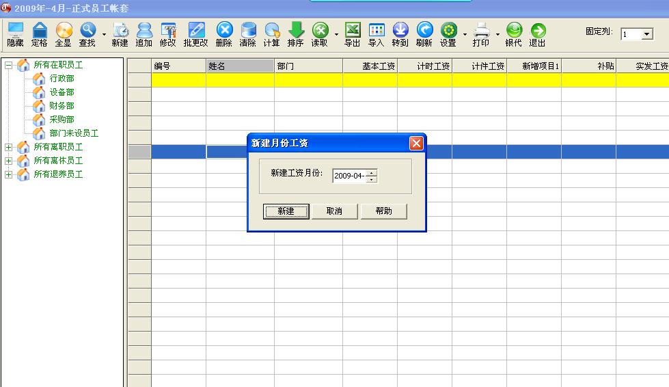
Task: Click the 新建 button in the dialog
Action: point(286,211)
